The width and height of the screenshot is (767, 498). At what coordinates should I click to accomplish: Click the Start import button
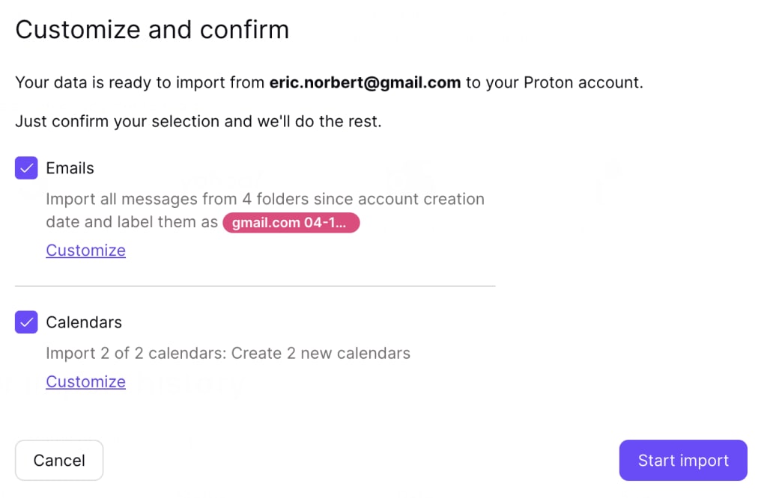point(682,461)
